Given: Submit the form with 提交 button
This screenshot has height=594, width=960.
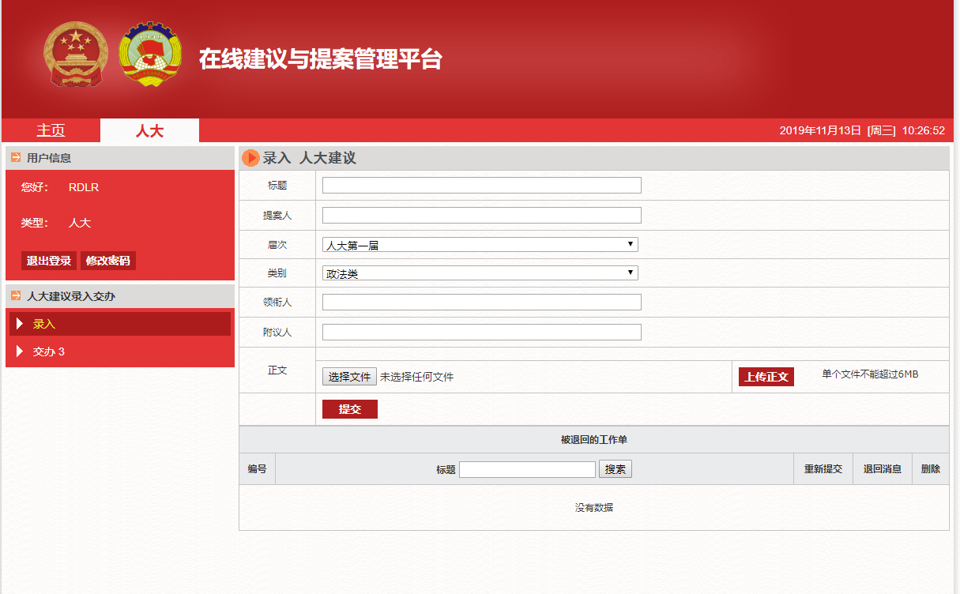Looking at the screenshot, I should coord(350,409).
